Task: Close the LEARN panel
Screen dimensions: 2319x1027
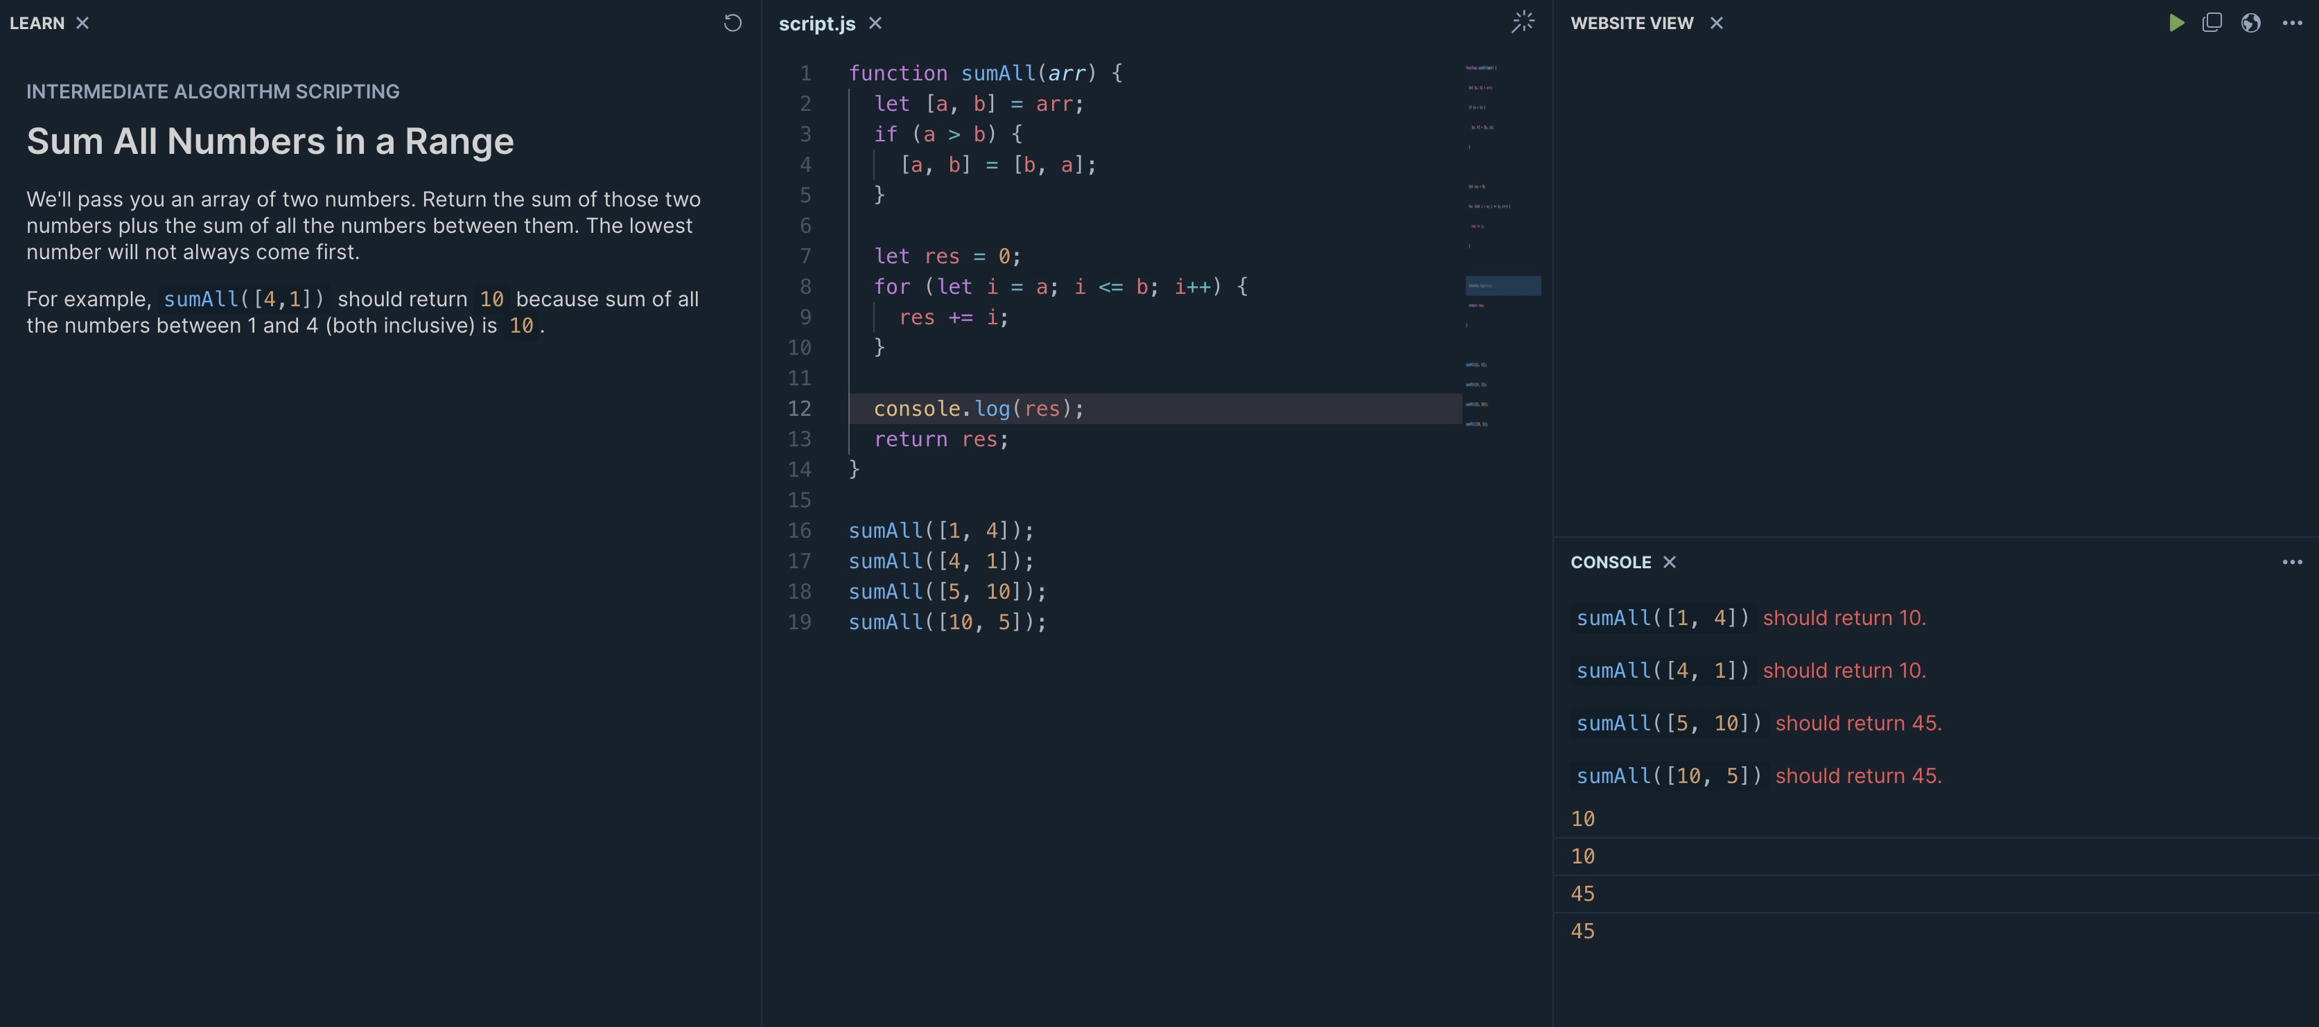Action: coord(82,22)
